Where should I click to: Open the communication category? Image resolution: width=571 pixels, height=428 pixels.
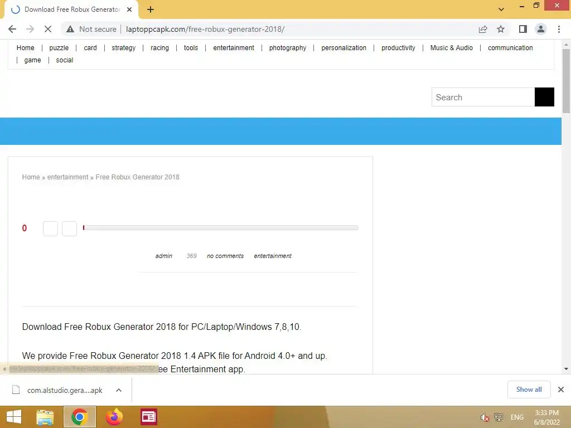(x=510, y=48)
